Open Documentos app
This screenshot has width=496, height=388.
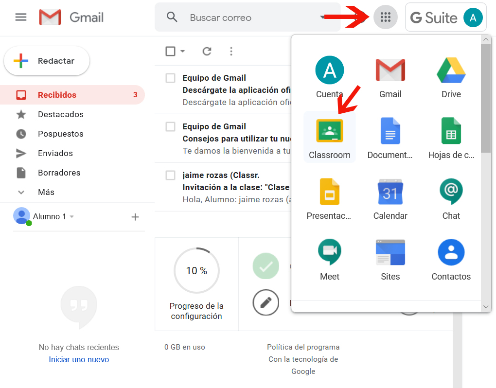(390, 138)
